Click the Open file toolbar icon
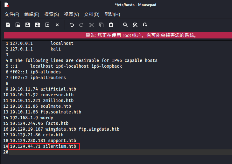 pyautogui.click(x=18, y=25)
